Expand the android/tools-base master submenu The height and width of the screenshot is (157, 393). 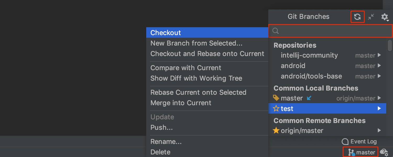tap(379, 76)
